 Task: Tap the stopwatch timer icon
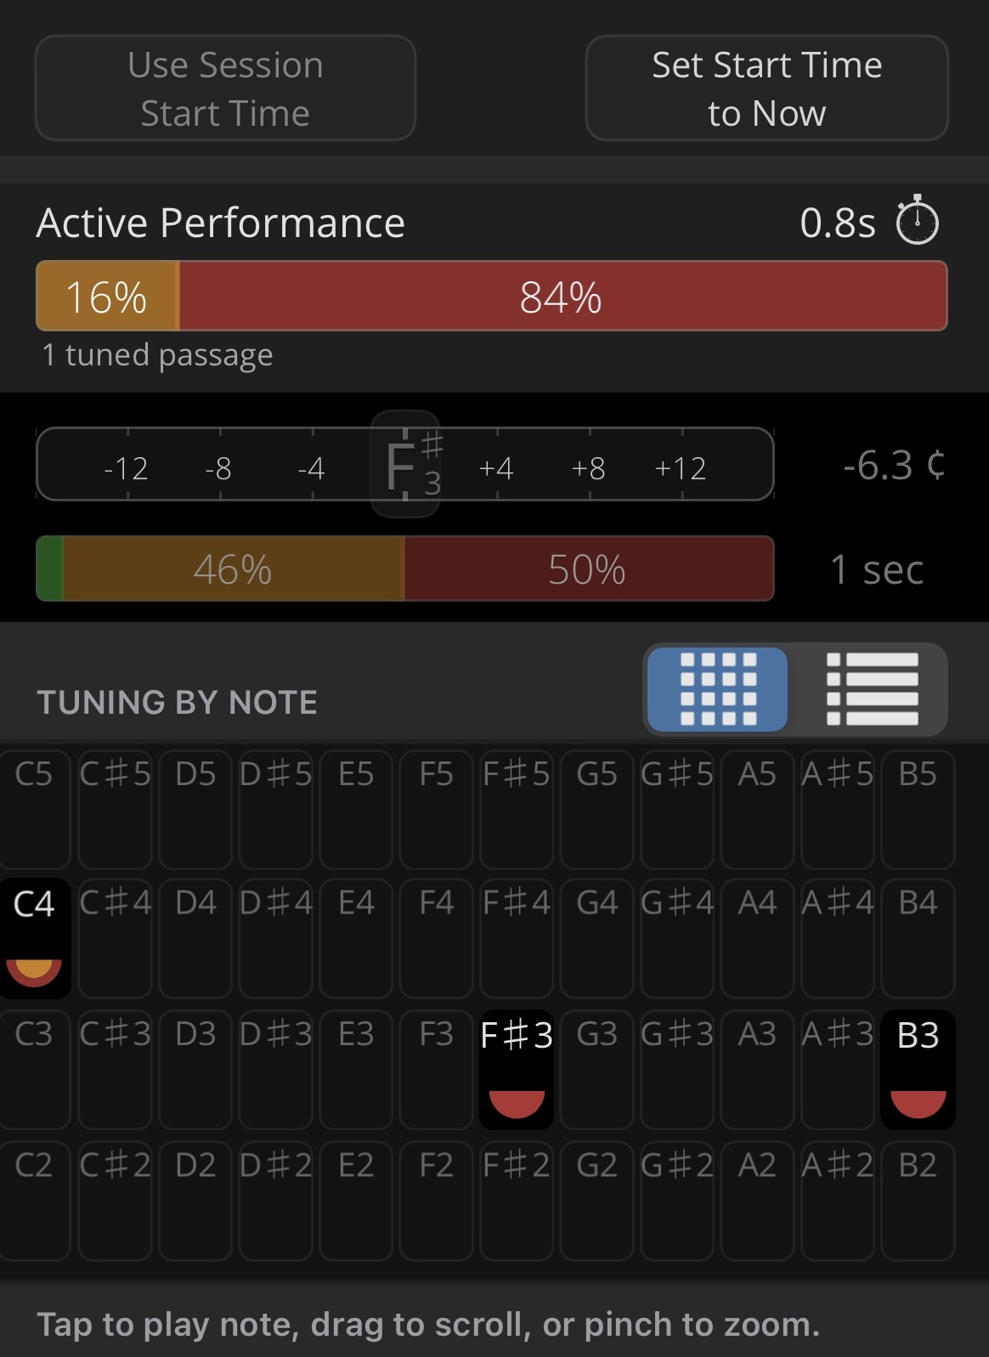tap(917, 220)
